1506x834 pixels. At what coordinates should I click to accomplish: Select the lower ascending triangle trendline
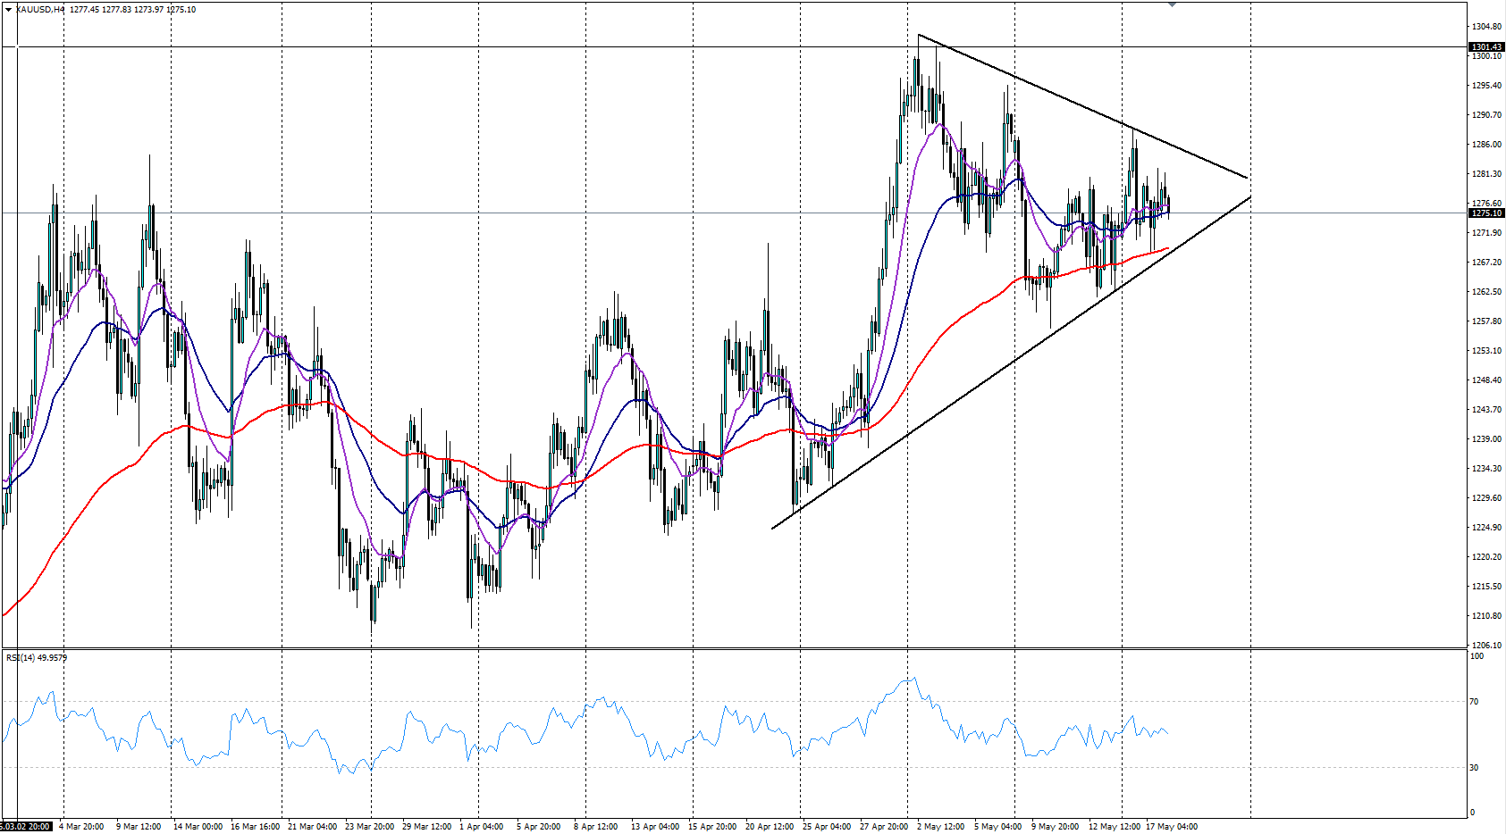point(1011,363)
